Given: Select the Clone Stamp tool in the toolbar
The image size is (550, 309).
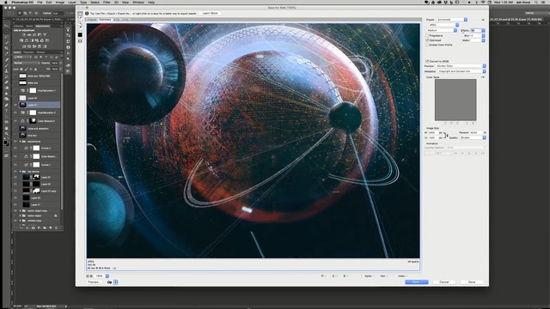Looking at the screenshot, I should (x=6, y=70).
